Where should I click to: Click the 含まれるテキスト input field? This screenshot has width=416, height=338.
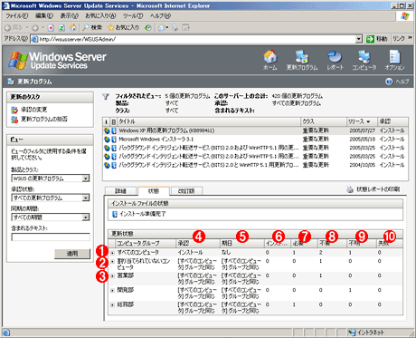point(51,237)
